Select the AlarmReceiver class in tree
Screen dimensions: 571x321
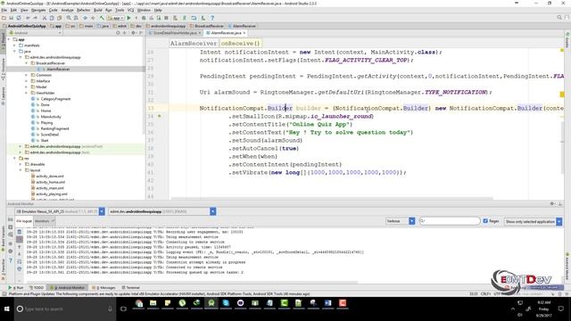58,70
